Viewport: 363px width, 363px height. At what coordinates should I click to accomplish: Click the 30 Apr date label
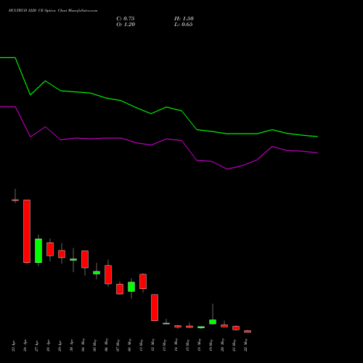click(72, 346)
